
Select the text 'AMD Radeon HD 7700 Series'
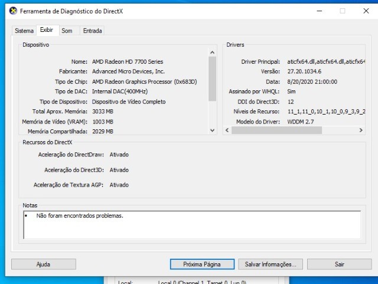(128, 62)
